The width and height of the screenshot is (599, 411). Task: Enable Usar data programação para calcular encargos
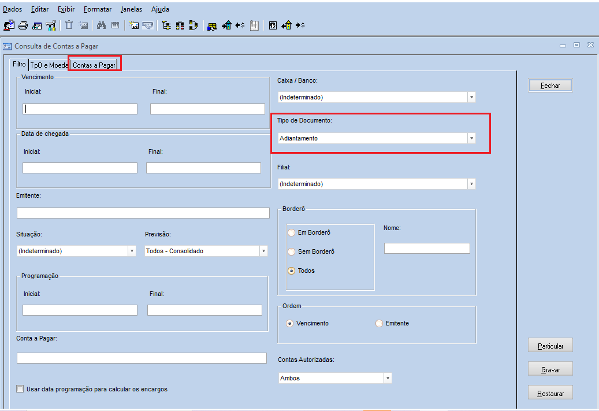(20, 389)
